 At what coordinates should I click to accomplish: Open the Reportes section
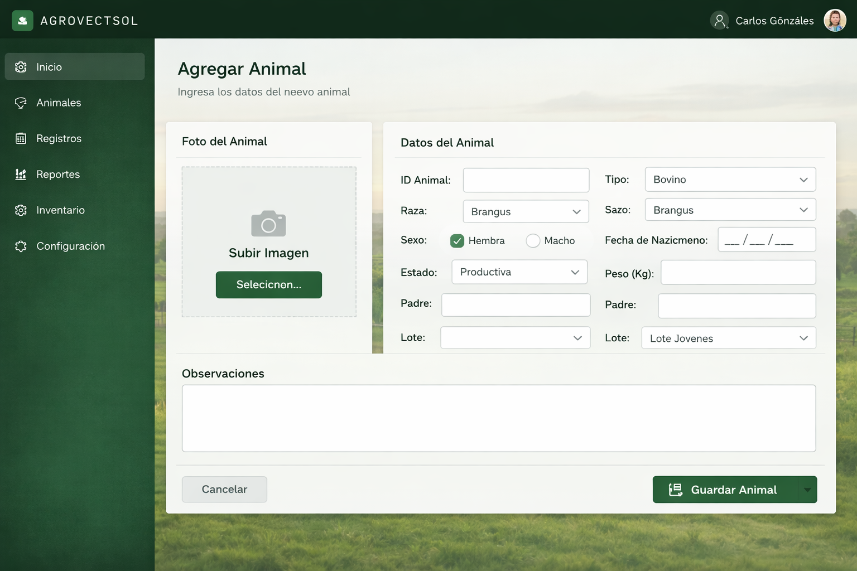point(75,174)
